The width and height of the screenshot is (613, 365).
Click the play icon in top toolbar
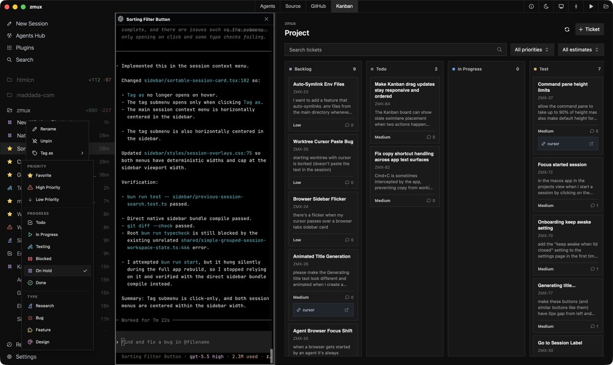click(591, 7)
